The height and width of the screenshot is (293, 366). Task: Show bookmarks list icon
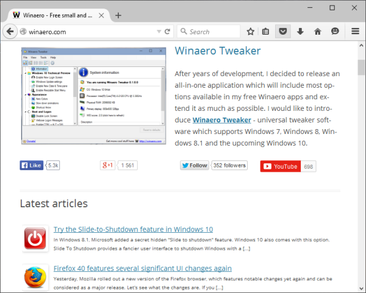click(x=265, y=32)
